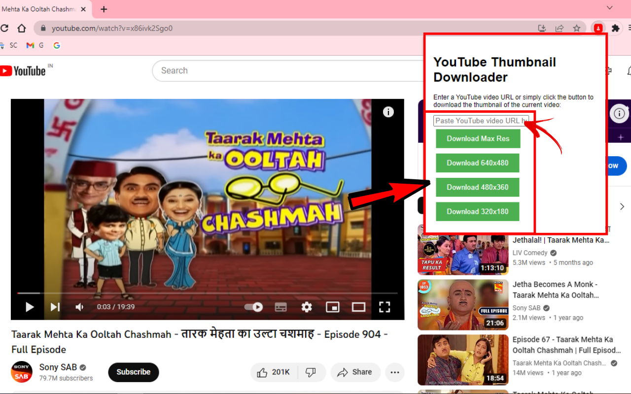This screenshot has width=631, height=394.
Task: Toggle autoplay switch in player
Action: [253, 307]
